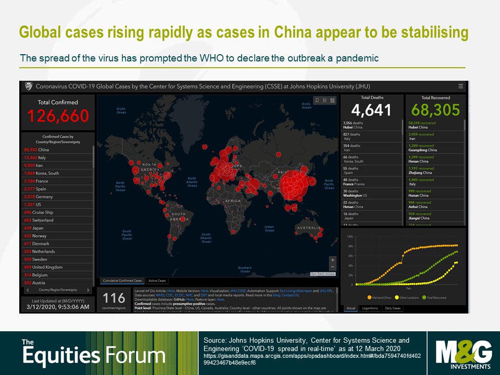Select 639 Japan row
Image resolution: width=500 pixels, height=375 pixels.
57,228
